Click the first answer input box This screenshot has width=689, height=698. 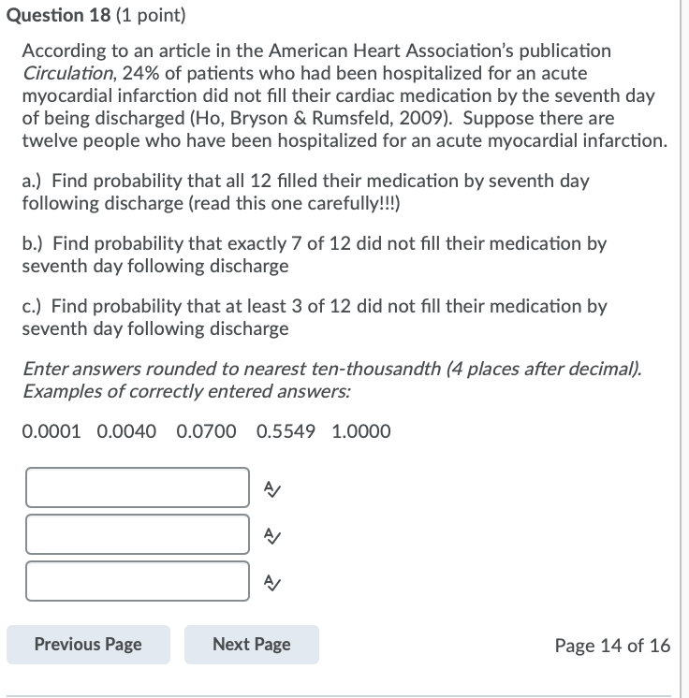[138, 487]
